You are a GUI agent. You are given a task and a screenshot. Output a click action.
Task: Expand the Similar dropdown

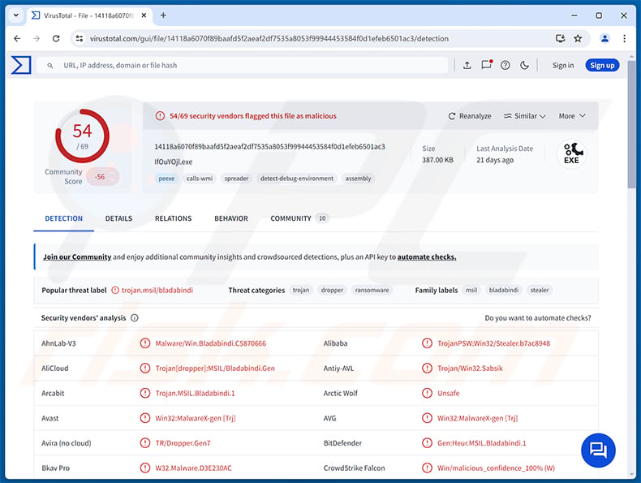(524, 116)
